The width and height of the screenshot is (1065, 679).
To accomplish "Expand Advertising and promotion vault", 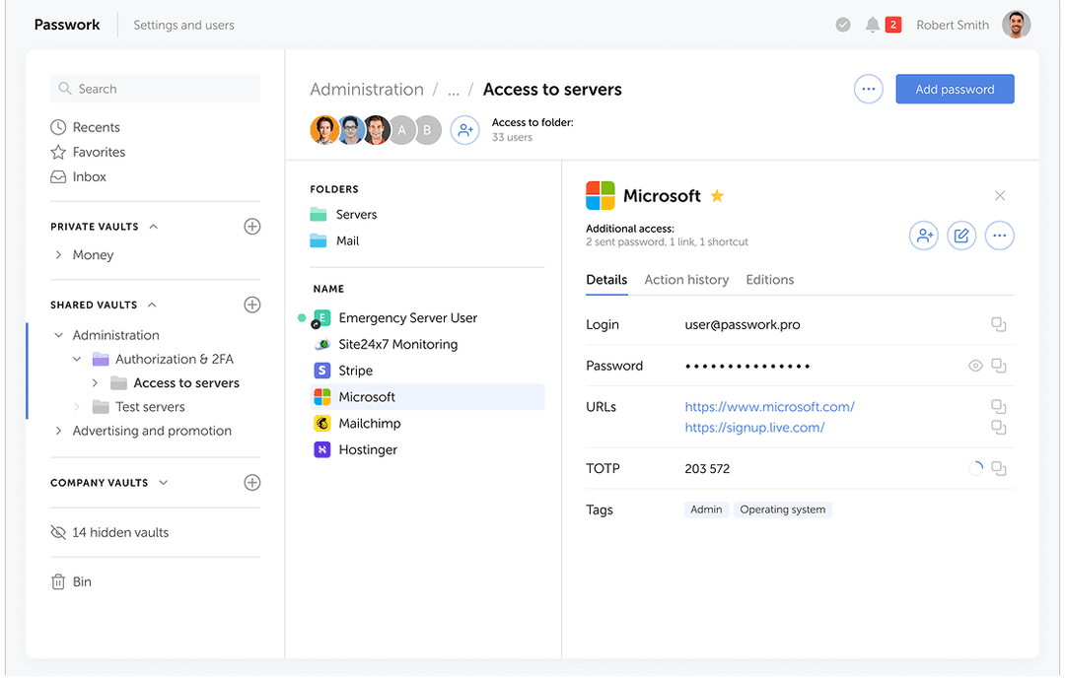I will pyautogui.click(x=58, y=431).
